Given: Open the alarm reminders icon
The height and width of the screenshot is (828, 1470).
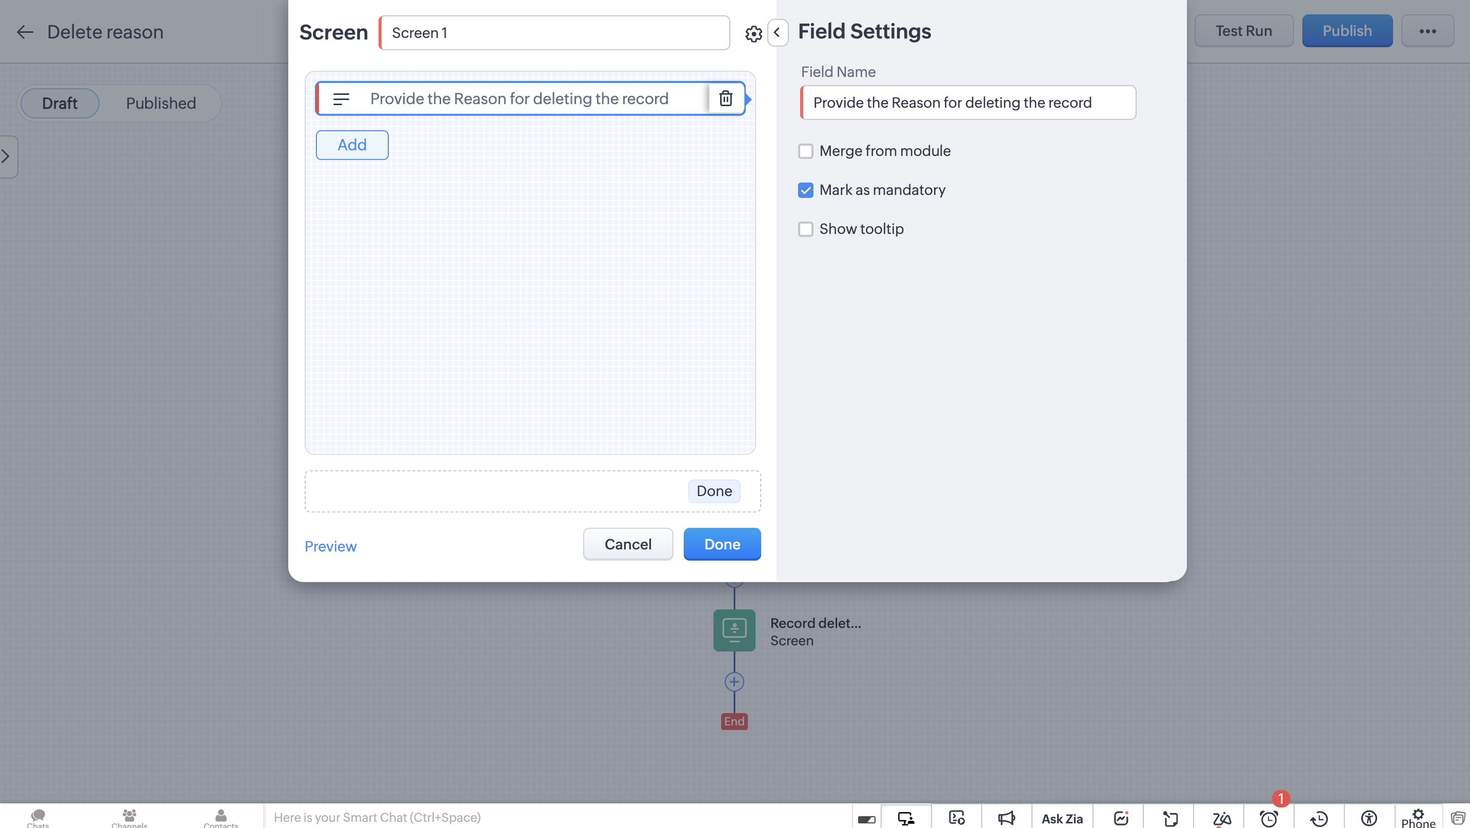Looking at the screenshot, I should [1268, 818].
